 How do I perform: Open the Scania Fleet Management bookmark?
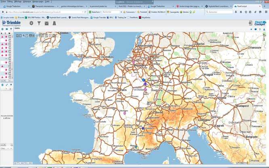[79, 17]
